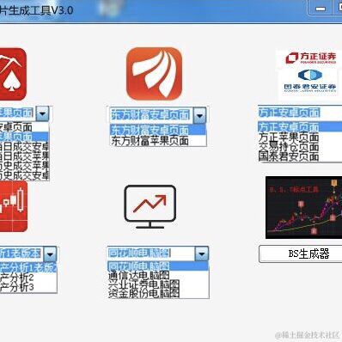The image size is (342, 342).
Task: Select highlighted 苹果页面 entry under spade icon
Action: pos(25,137)
